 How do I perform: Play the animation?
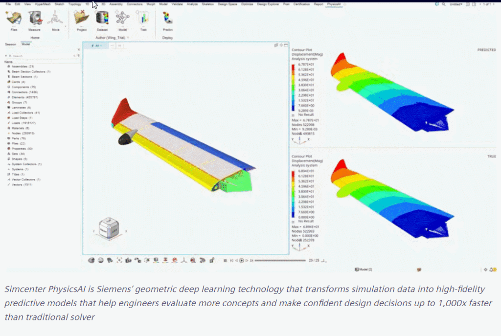242,261
